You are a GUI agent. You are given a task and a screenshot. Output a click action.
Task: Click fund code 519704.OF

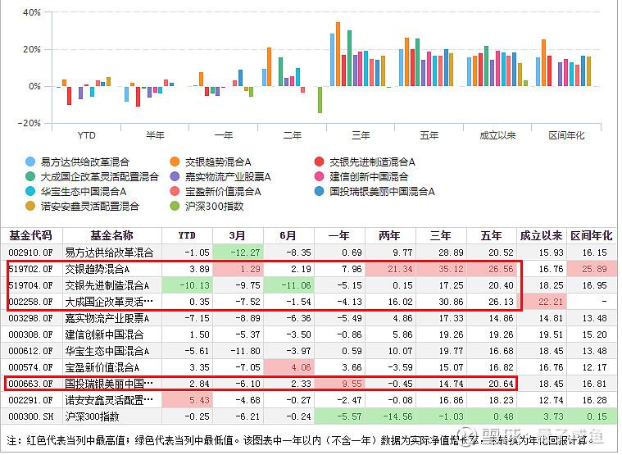[x=31, y=285]
